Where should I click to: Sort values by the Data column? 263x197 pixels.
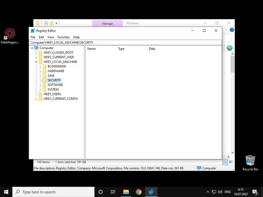tap(184, 49)
